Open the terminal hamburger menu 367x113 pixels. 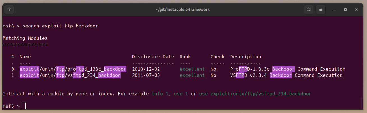point(320,10)
